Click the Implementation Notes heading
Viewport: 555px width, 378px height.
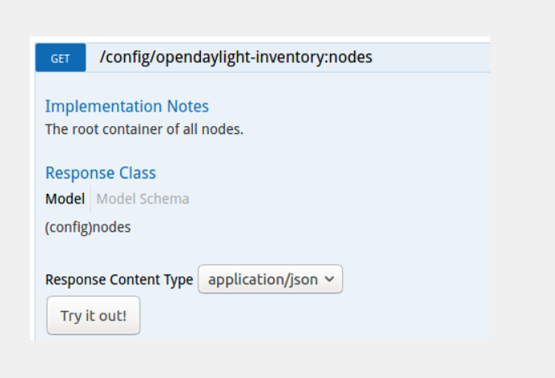tap(127, 107)
